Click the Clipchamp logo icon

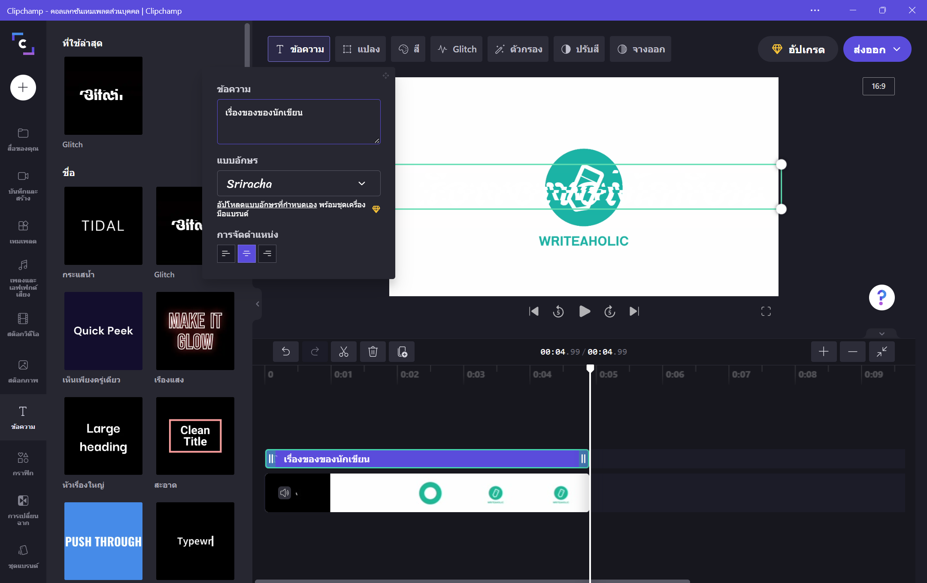[23, 44]
